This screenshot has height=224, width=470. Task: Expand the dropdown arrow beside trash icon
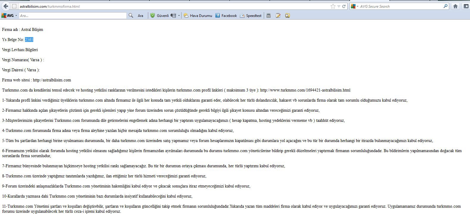[179, 15]
